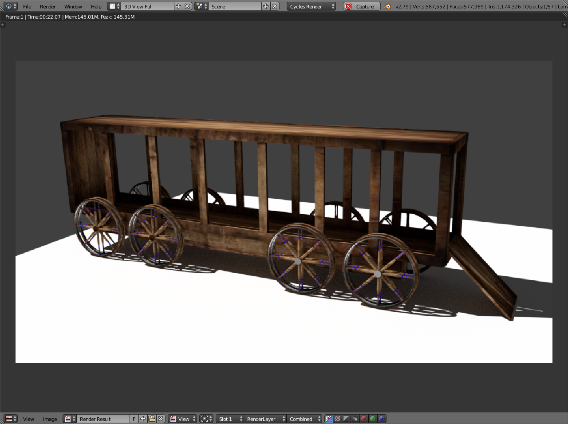Click the RGB color channels display icon
This screenshot has width=568, height=424.
[337, 419]
